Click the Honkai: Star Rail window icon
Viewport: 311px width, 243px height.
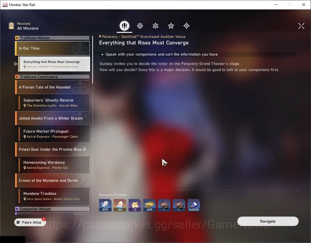coord(5,5)
